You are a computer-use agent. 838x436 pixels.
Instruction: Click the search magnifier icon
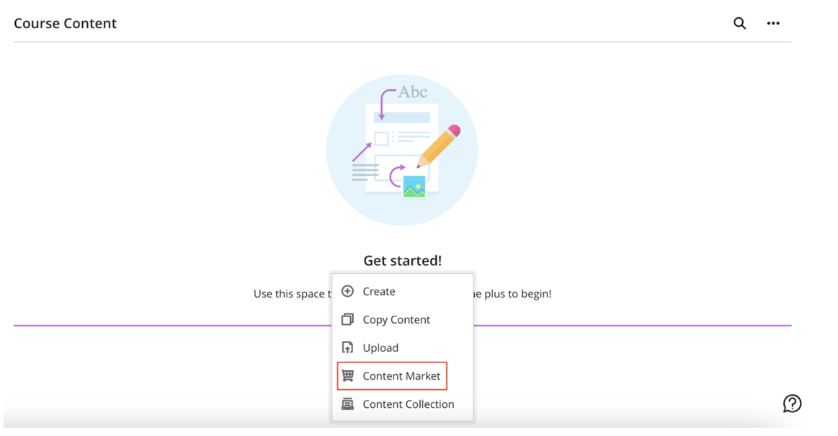click(739, 23)
